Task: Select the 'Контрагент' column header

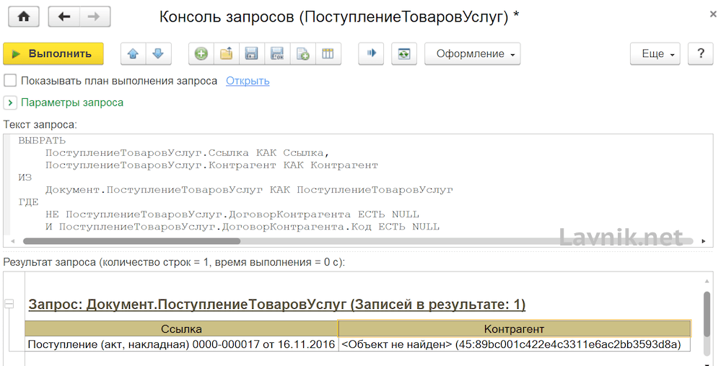Action: pyautogui.click(x=513, y=329)
